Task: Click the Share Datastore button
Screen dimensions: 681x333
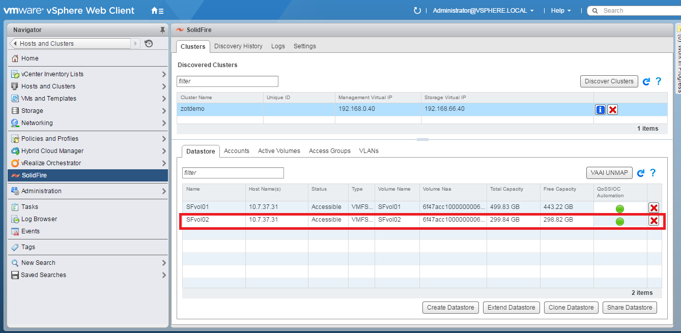Action: click(630, 308)
